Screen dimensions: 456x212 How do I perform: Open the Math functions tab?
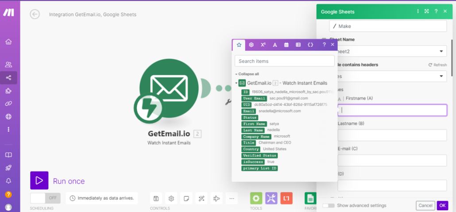(x=263, y=45)
